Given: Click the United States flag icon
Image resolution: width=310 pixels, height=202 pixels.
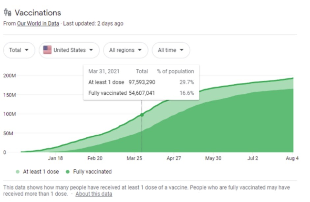Looking at the screenshot, I should pyautogui.click(x=47, y=50).
